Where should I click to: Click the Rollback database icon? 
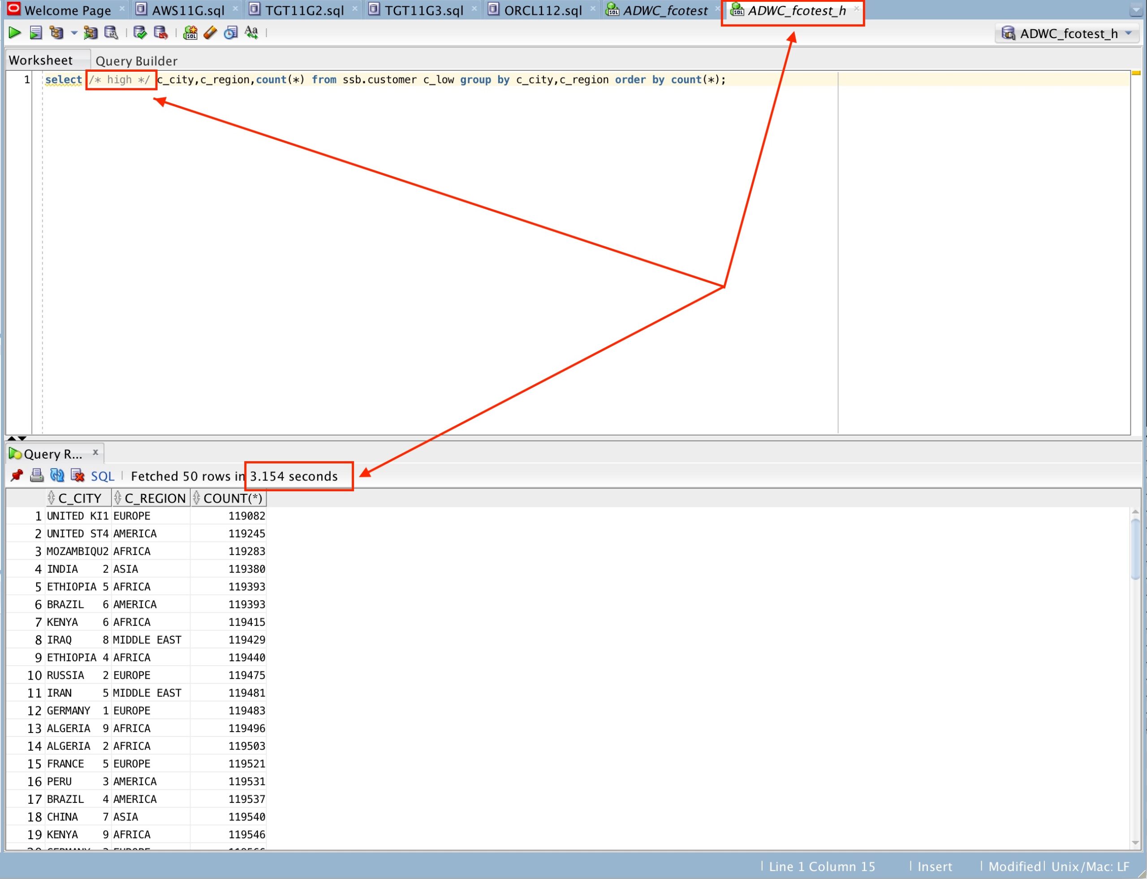pos(160,33)
